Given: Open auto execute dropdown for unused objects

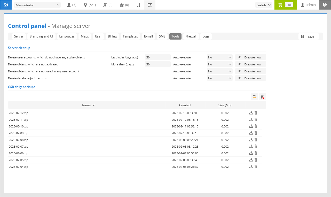Looking at the screenshot, I should 219,71.
